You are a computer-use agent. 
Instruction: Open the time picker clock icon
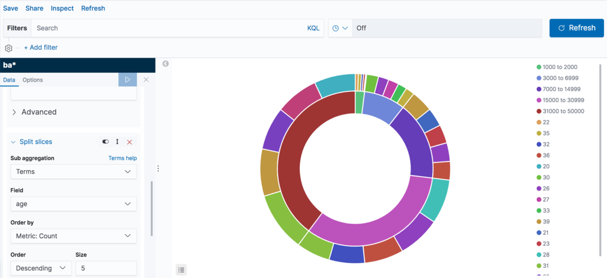click(335, 28)
